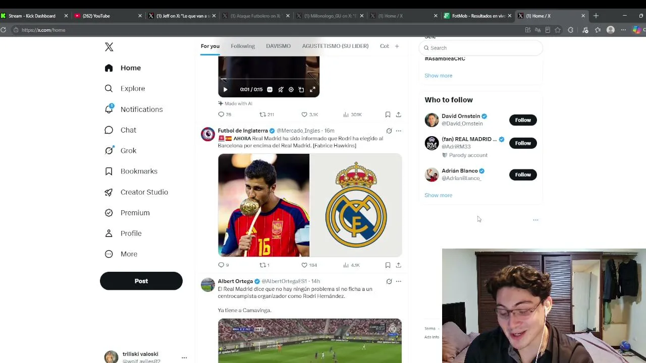Open the Copilot icon in browser toolbar
The height and width of the screenshot is (363, 646).
click(x=637, y=30)
